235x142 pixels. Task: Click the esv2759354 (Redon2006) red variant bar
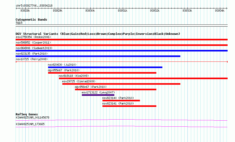coord(121,40)
